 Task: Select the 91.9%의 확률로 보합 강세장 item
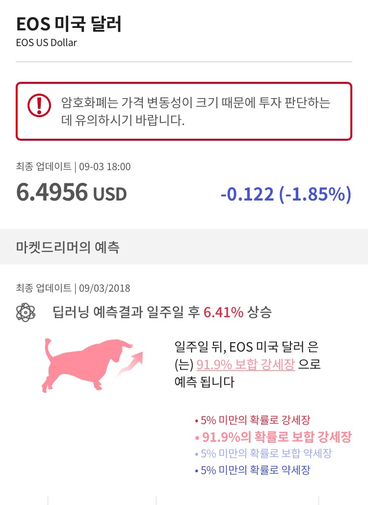(x=273, y=437)
